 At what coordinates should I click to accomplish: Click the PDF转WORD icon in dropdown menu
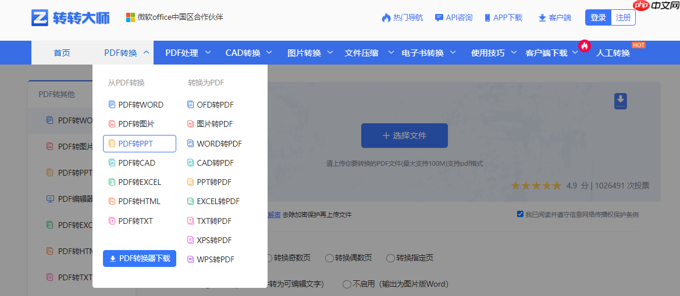(112, 105)
